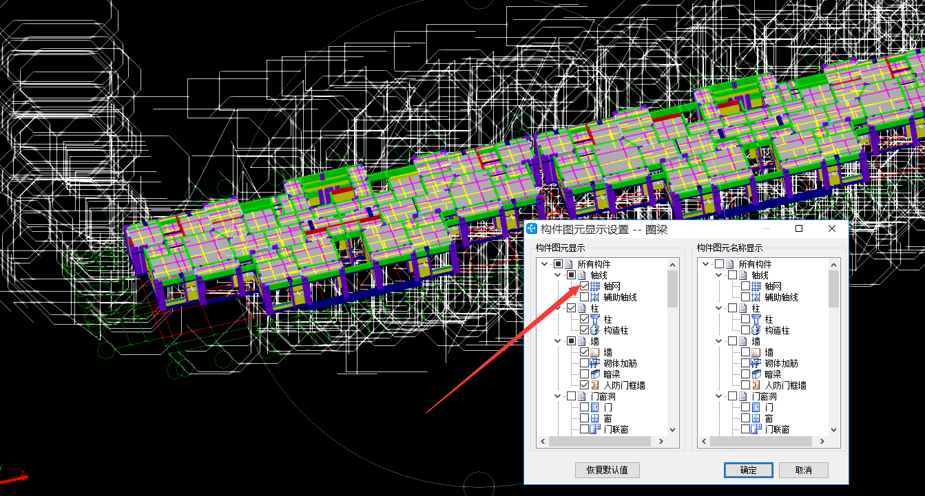
Task: Collapse 墙 group node in 构件图元显示 tree
Action: pyautogui.click(x=557, y=341)
